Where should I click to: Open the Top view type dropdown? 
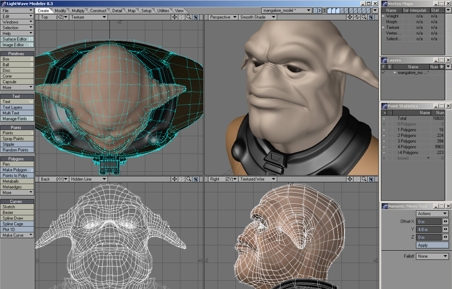click(x=54, y=17)
